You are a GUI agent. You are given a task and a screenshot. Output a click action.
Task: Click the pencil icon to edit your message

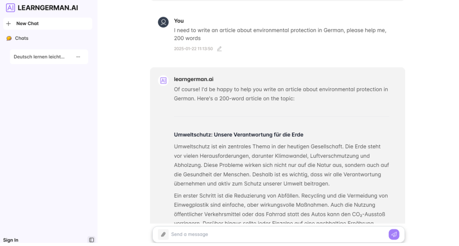click(x=219, y=49)
